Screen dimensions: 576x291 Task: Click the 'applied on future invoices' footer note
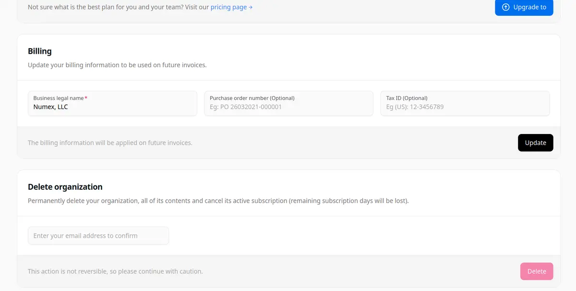point(110,143)
